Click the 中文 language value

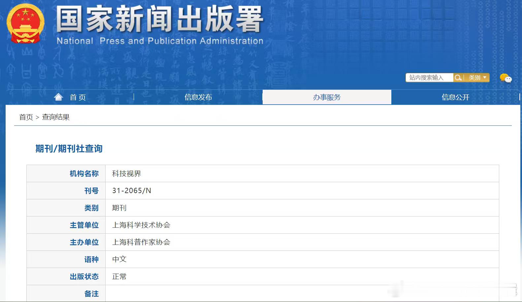[119, 259]
